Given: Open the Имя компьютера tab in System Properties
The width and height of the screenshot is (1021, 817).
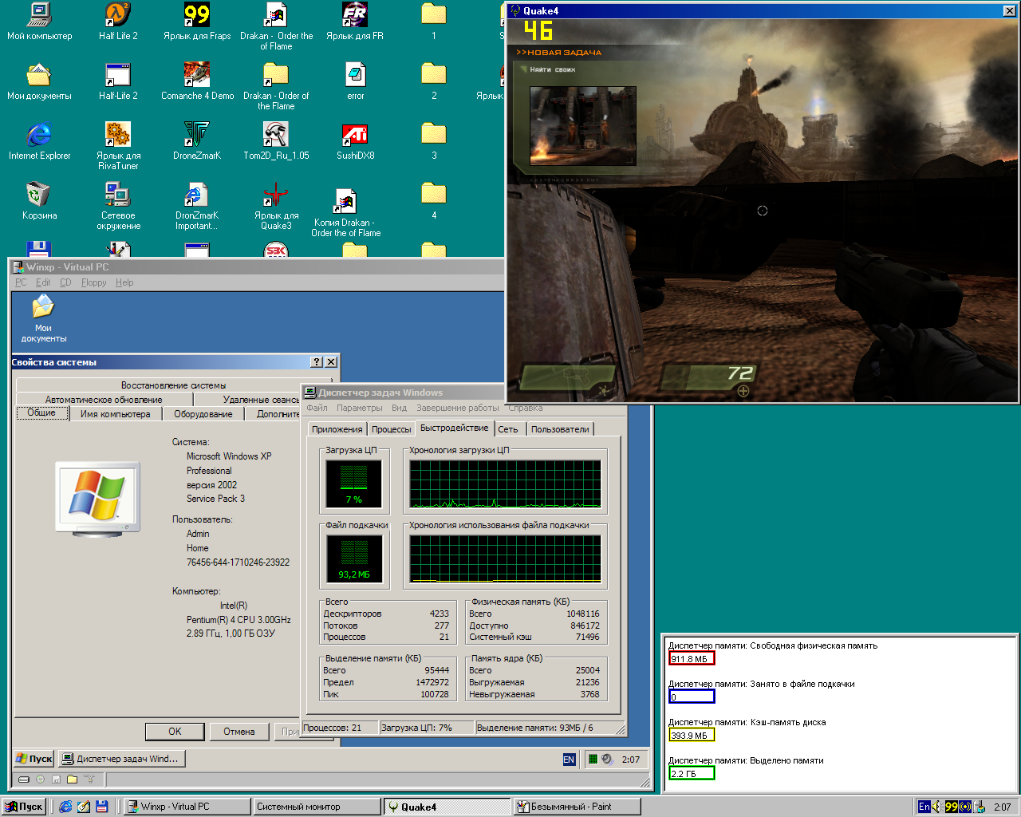Looking at the screenshot, I should pyautogui.click(x=115, y=414).
